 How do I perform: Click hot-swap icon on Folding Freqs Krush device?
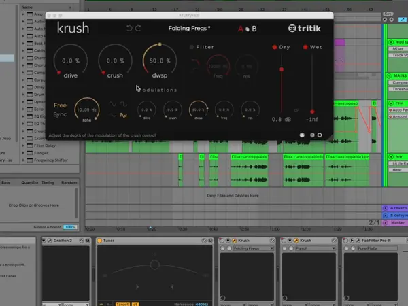[x=272, y=241]
